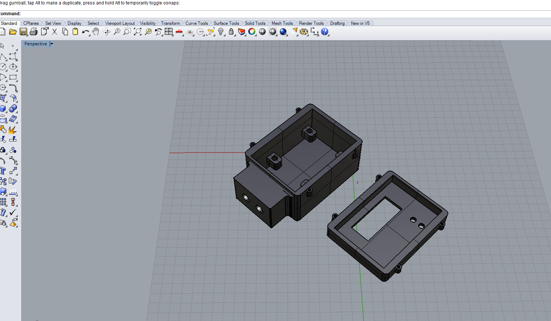Activate the Pan hand tool
The image size is (551, 321).
tap(96, 32)
